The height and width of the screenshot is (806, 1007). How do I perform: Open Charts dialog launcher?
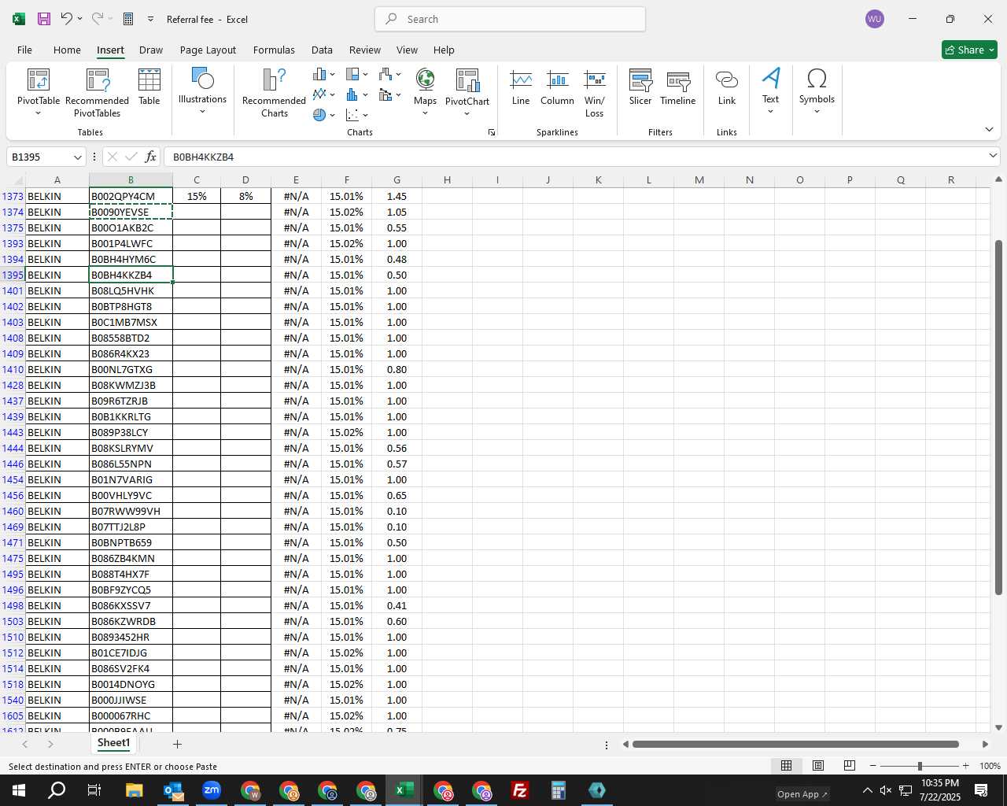click(x=492, y=132)
